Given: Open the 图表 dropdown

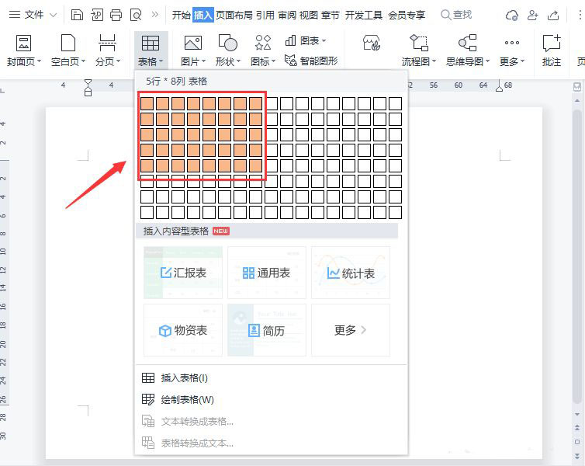Looking at the screenshot, I should tap(305, 40).
